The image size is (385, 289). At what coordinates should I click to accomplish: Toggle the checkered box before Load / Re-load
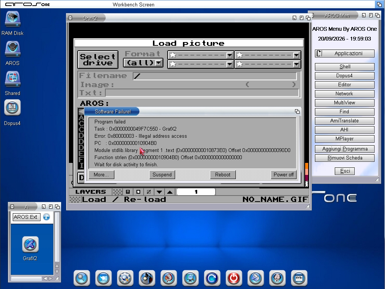[x=75, y=199]
